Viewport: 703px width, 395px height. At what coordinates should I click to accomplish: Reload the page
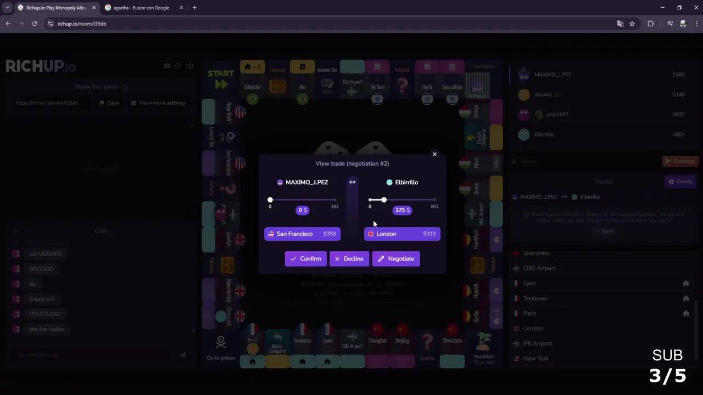[x=35, y=24]
